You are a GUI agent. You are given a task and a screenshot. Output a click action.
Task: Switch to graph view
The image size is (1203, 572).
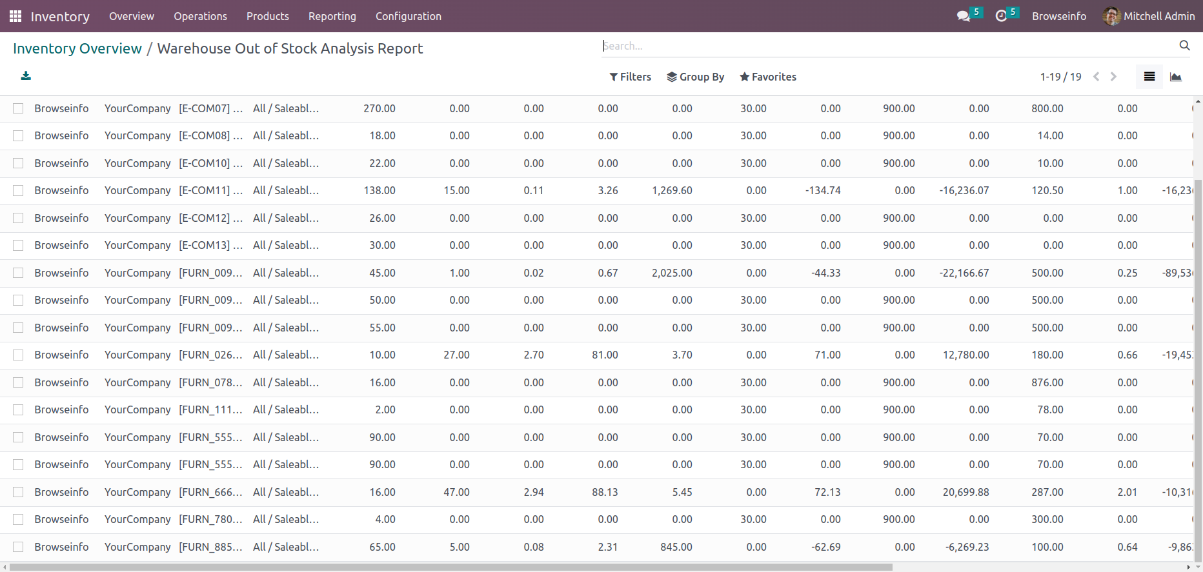[1176, 77]
